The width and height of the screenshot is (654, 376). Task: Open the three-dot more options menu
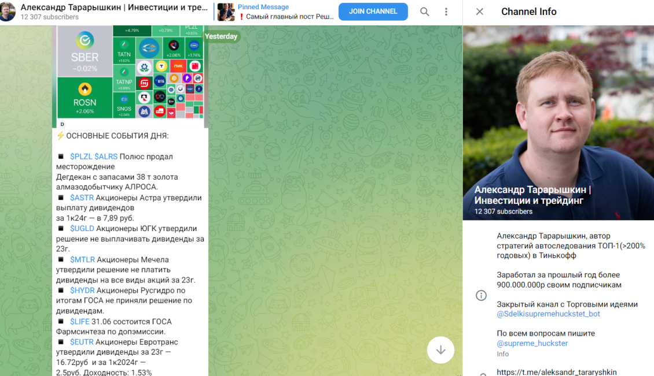tap(446, 12)
